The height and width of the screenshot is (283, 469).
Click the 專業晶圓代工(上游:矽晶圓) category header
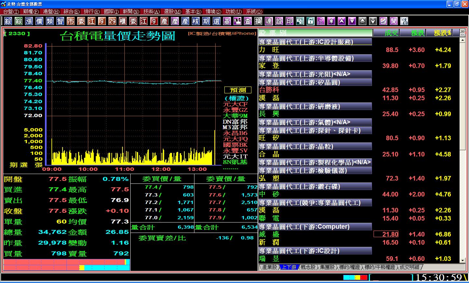coord(315,82)
